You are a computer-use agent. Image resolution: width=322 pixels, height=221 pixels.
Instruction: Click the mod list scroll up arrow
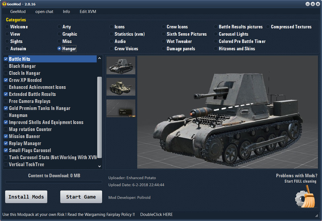(x=99, y=58)
